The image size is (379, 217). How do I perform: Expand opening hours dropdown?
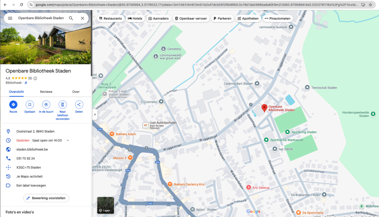(x=68, y=140)
